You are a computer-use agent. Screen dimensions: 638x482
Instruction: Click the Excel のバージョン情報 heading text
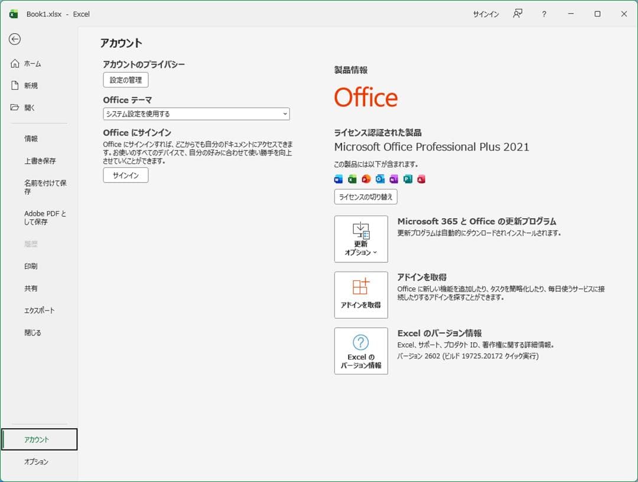point(440,333)
